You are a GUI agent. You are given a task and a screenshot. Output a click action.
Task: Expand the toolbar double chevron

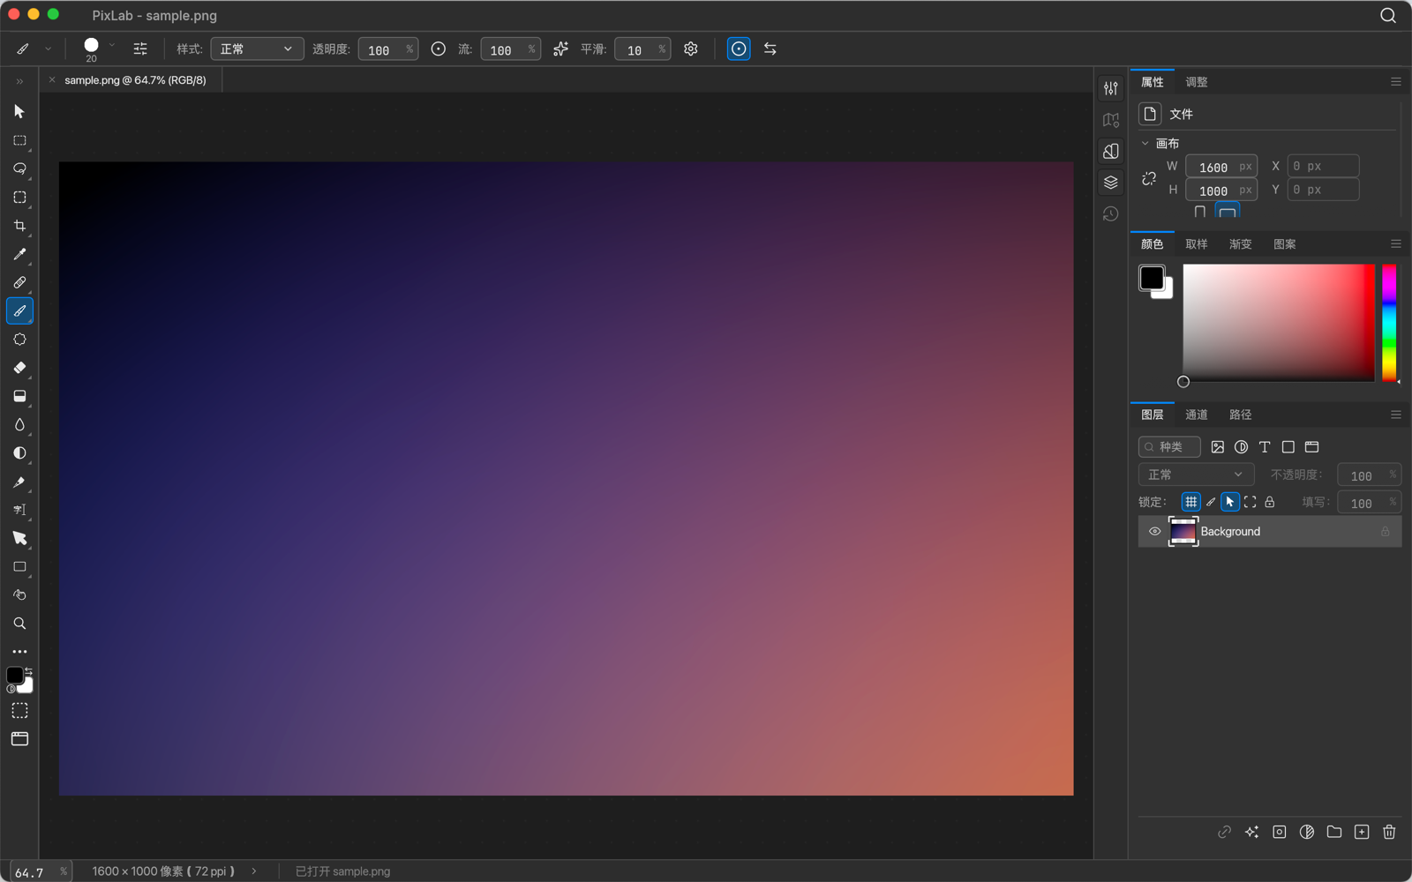19,81
